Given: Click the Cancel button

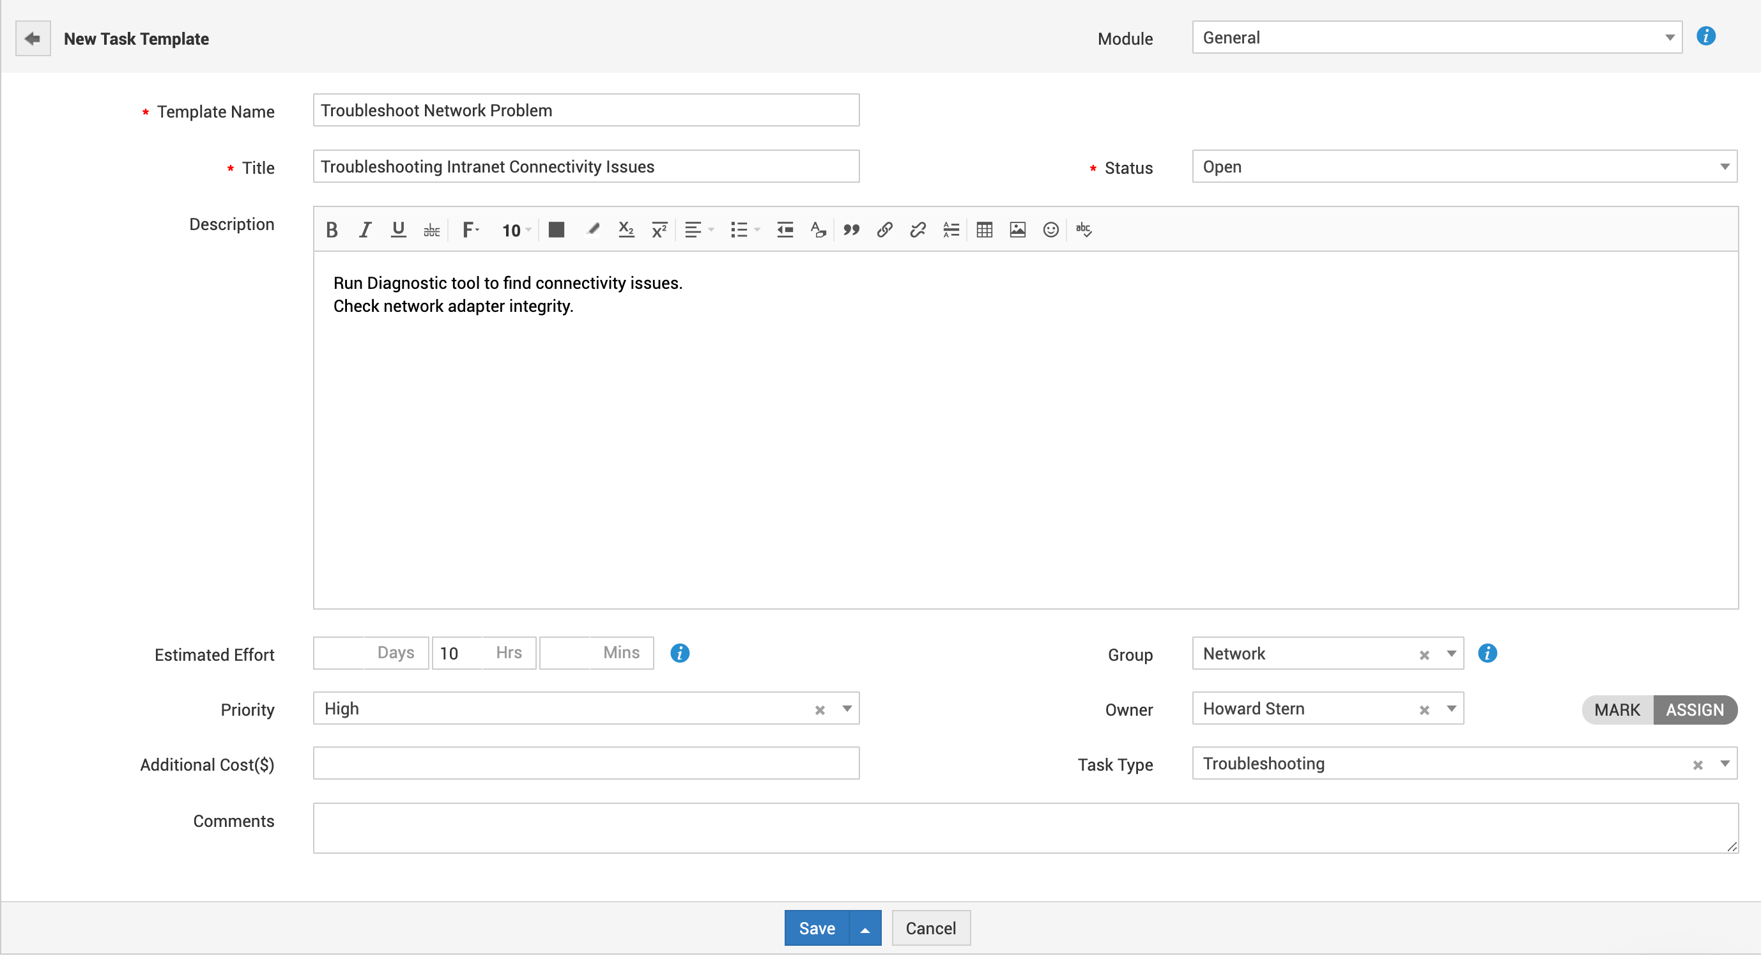Looking at the screenshot, I should (930, 928).
